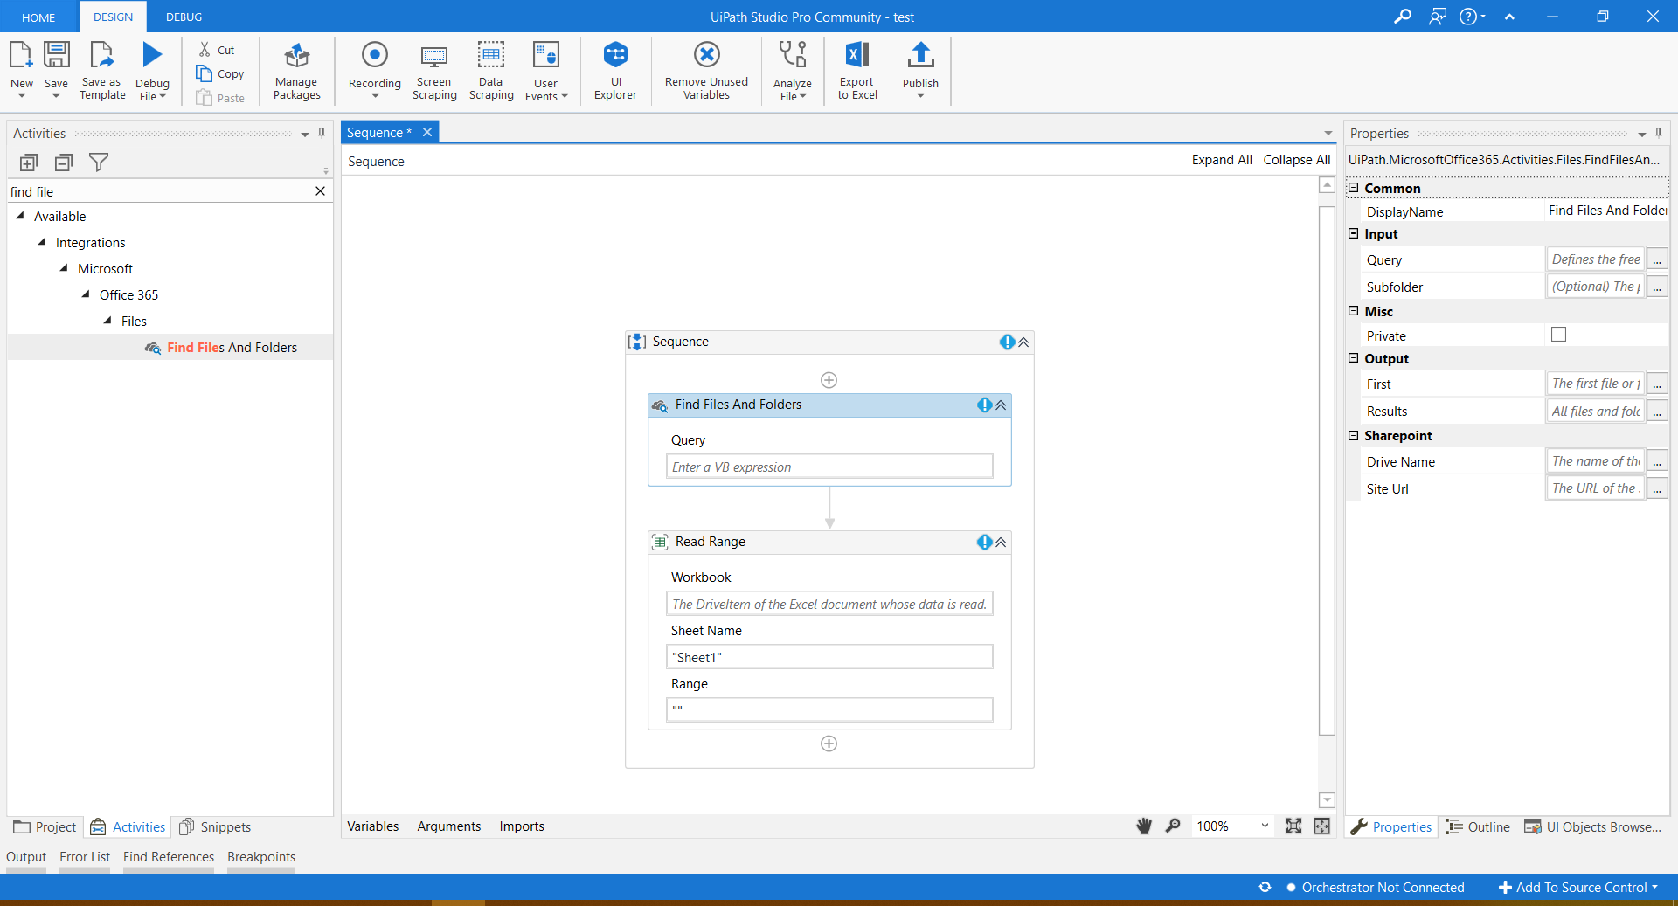The image size is (1678, 906).
Task: Toggle the overview panel icon
Action: 1322,826
